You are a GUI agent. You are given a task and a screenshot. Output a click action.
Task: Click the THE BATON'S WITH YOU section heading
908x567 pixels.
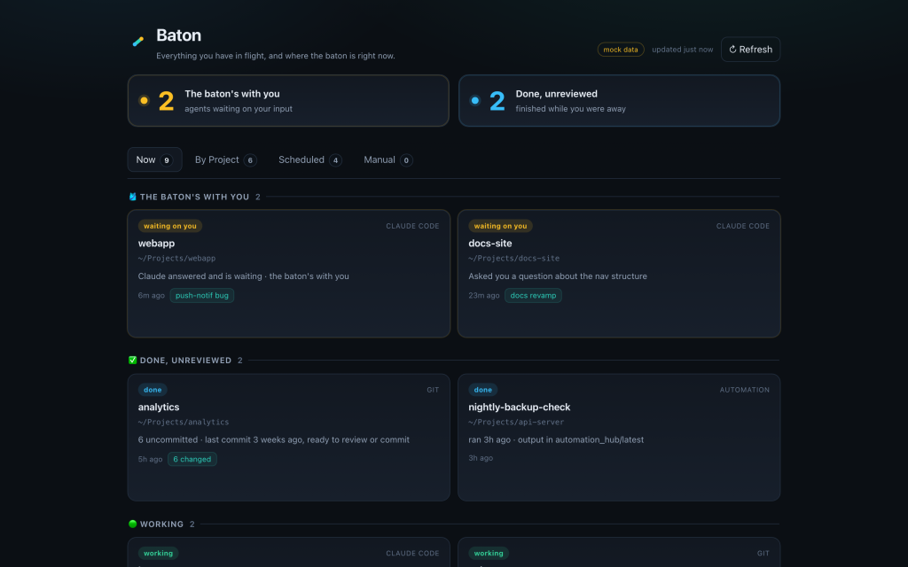click(194, 197)
